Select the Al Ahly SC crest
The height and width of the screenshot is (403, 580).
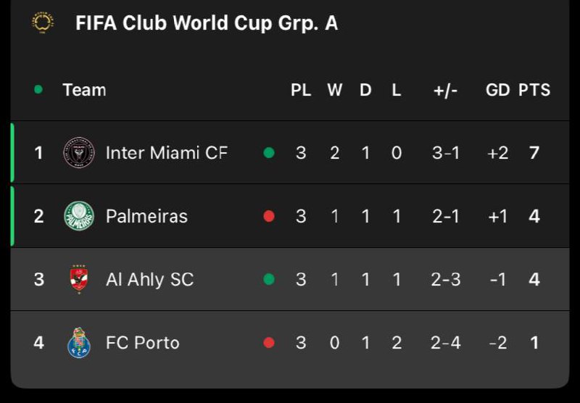click(x=79, y=279)
